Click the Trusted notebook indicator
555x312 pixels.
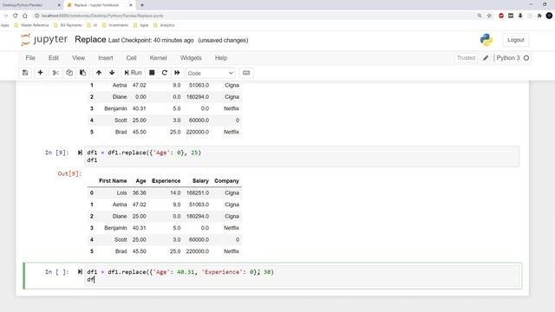pyautogui.click(x=466, y=58)
